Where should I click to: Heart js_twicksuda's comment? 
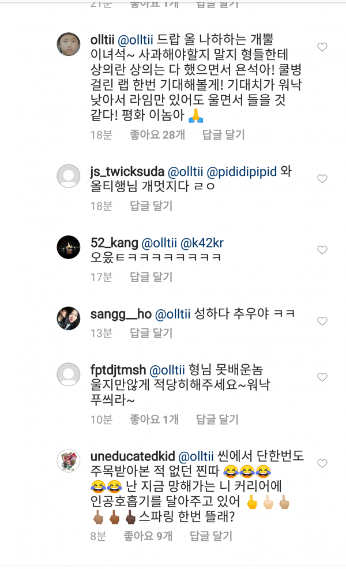click(322, 179)
